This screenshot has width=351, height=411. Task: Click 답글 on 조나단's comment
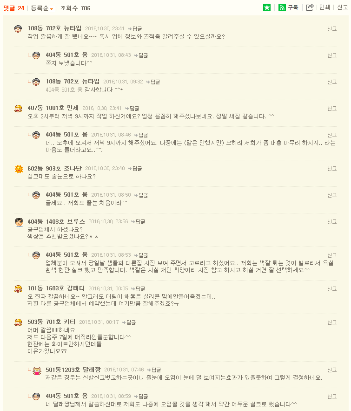click(x=135, y=169)
